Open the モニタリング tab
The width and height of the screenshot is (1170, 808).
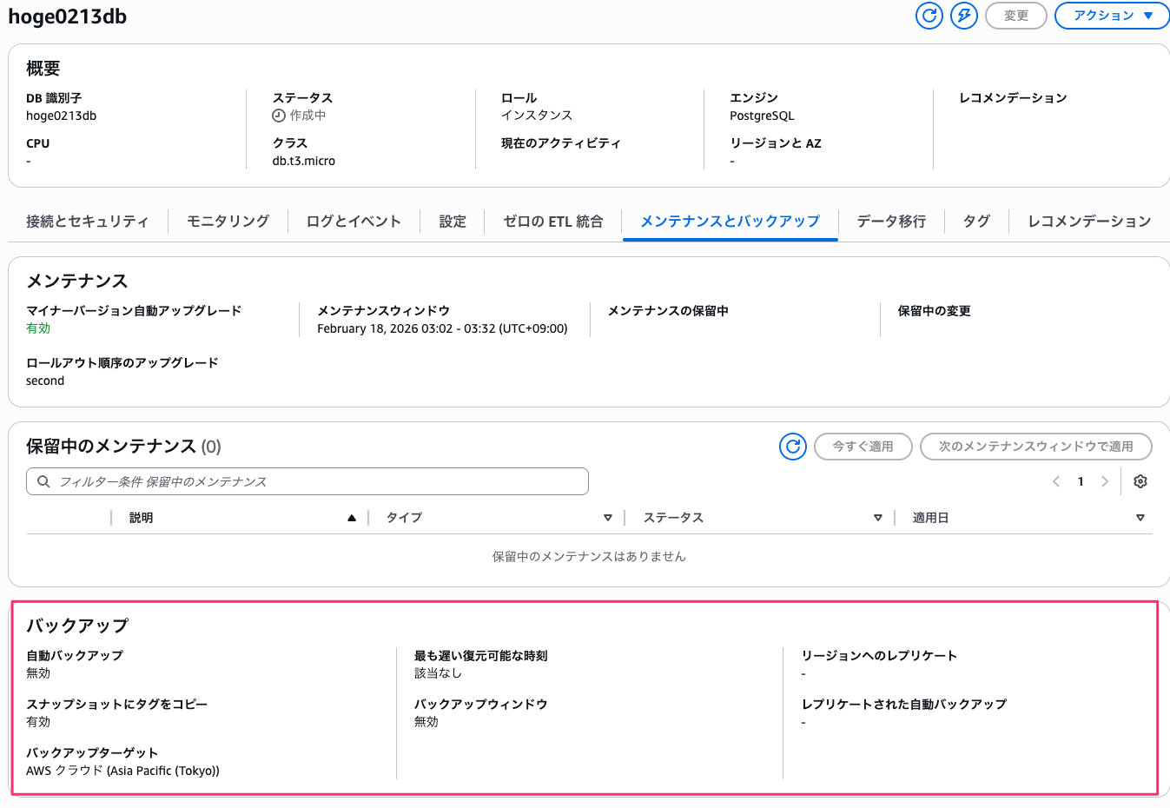tap(228, 222)
